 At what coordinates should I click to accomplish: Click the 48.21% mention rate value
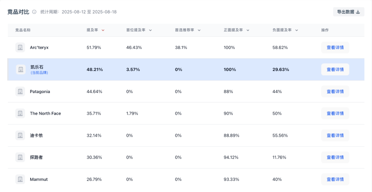(95, 70)
